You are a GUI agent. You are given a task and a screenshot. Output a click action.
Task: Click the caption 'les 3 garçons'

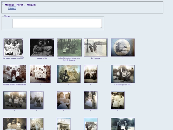click(96, 58)
